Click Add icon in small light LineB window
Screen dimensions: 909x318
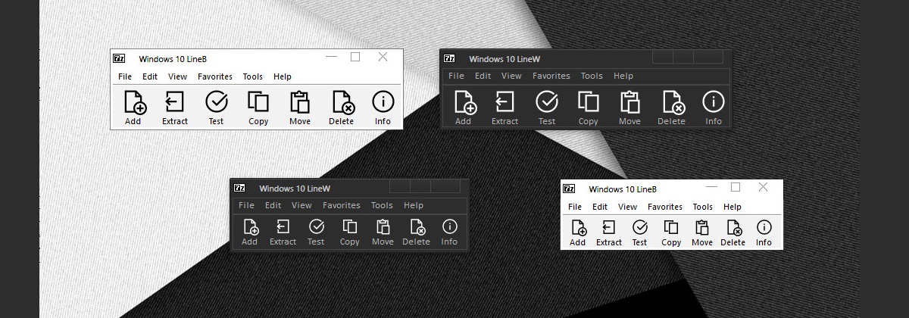tap(579, 228)
